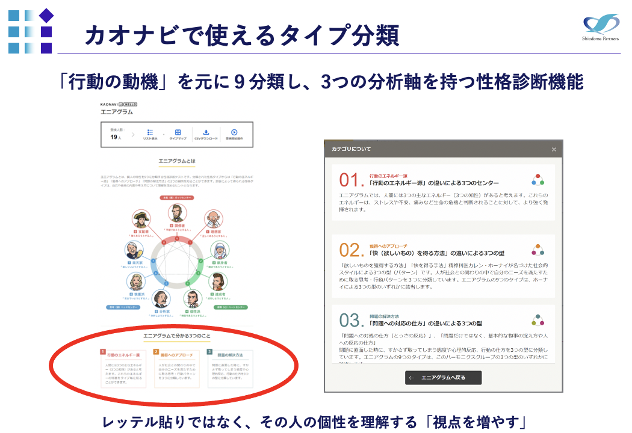Click node 5 on the enneagram ring
The height and width of the screenshot is (433, 632).
tap(166, 284)
